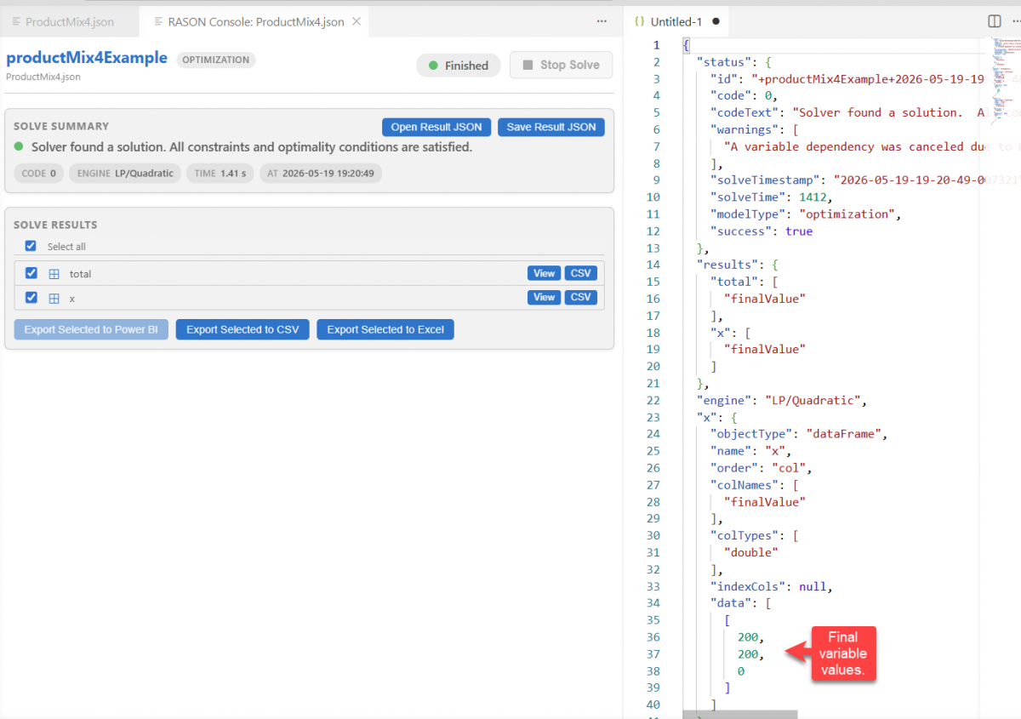Click the productMix4Example title
The height and width of the screenshot is (719, 1021).
pos(87,58)
